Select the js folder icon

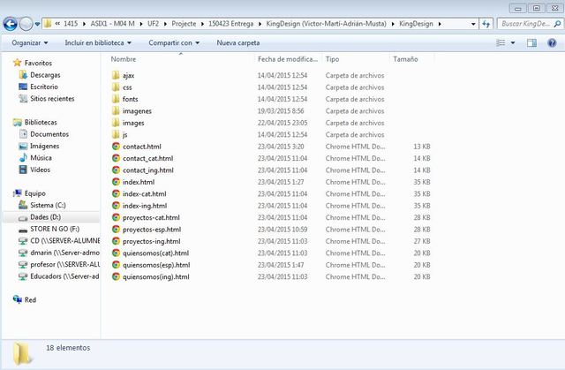(116, 134)
